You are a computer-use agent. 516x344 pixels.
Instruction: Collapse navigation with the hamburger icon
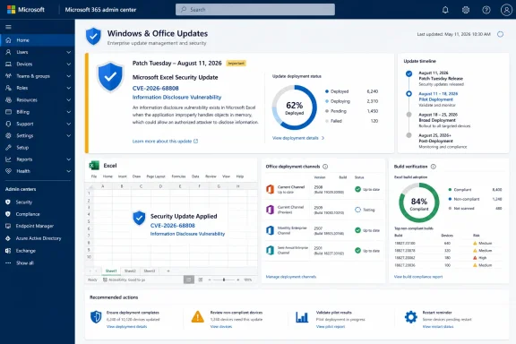pyautogui.click(x=9, y=27)
